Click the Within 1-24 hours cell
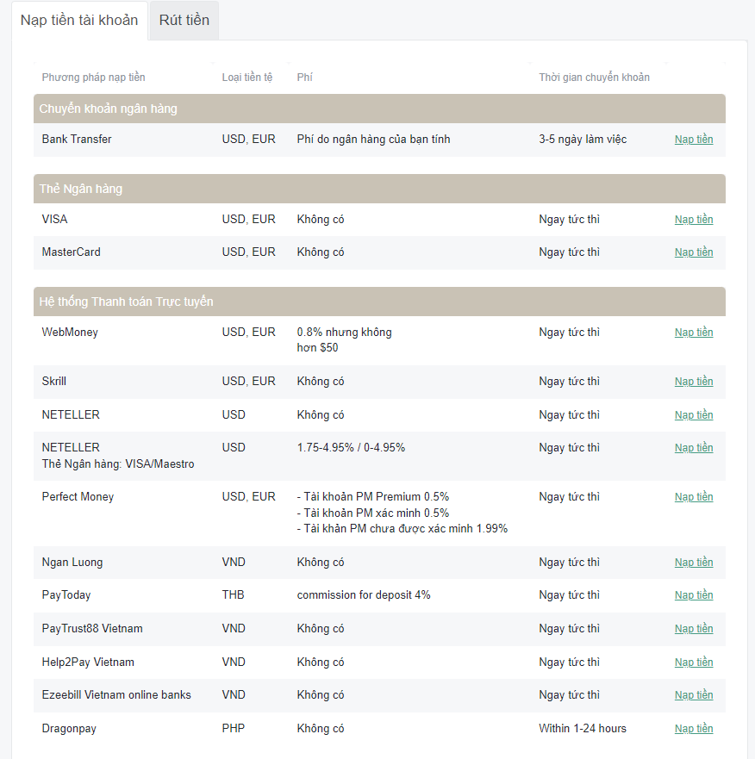 [x=583, y=729]
